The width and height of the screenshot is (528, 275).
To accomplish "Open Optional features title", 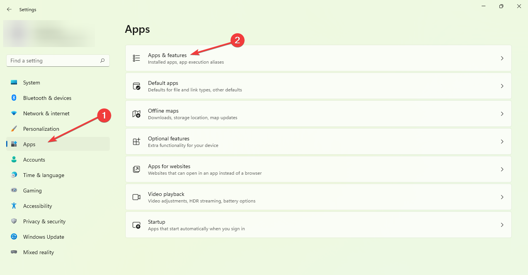I will click(x=169, y=138).
